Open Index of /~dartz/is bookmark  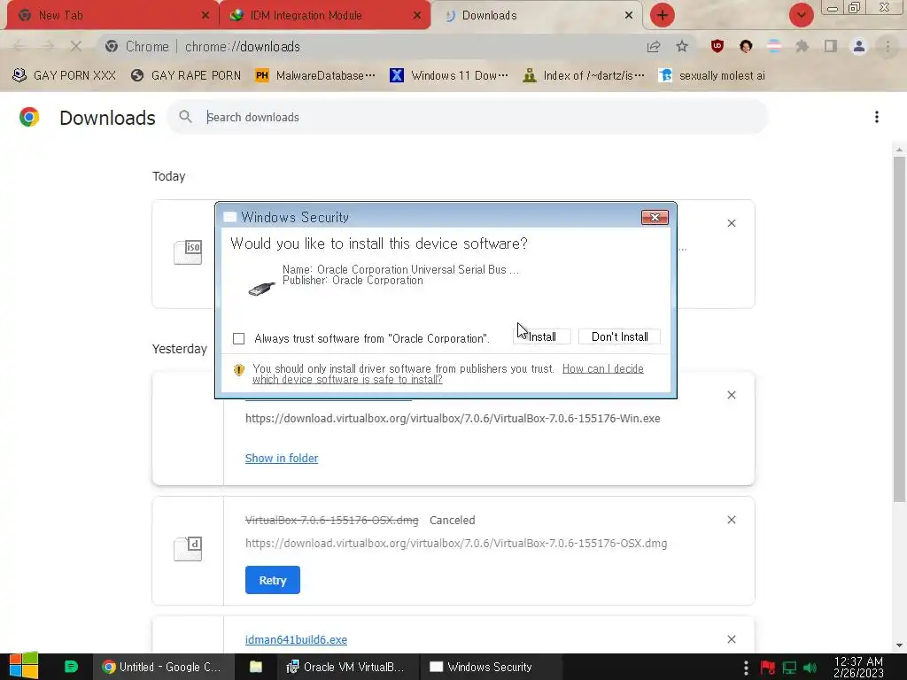583,76
